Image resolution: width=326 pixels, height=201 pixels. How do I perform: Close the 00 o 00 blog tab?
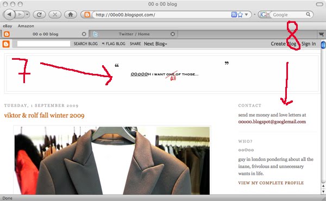[84, 34]
